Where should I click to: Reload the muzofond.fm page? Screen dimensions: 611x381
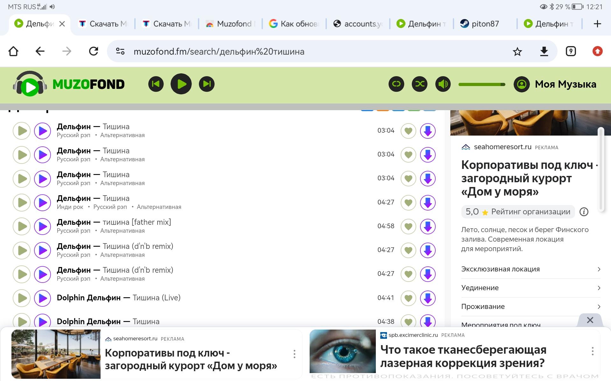click(x=94, y=51)
